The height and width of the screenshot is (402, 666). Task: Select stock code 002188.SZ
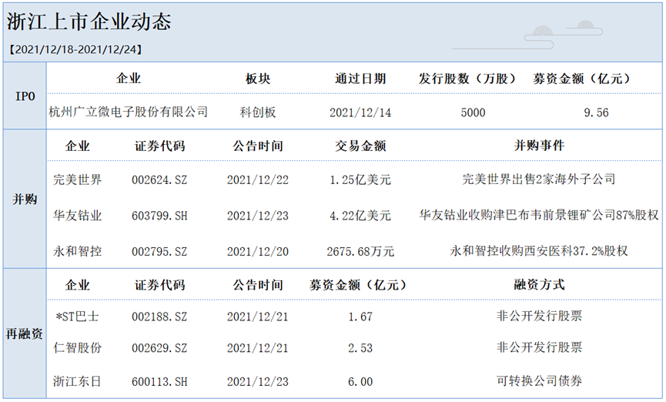[159, 317]
